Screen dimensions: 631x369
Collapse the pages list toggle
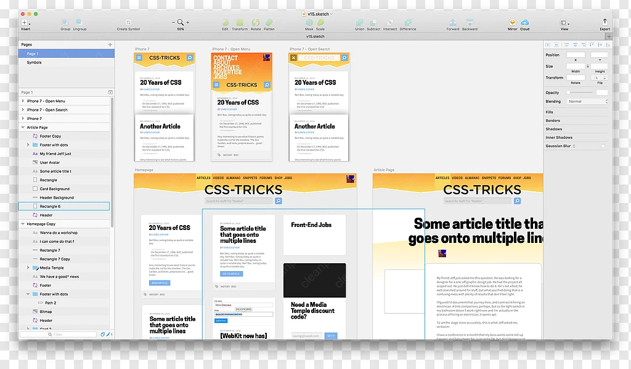pyautogui.click(x=110, y=92)
